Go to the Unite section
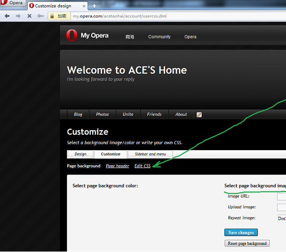This screenshot has width=286, height=252. pos(128,115)
